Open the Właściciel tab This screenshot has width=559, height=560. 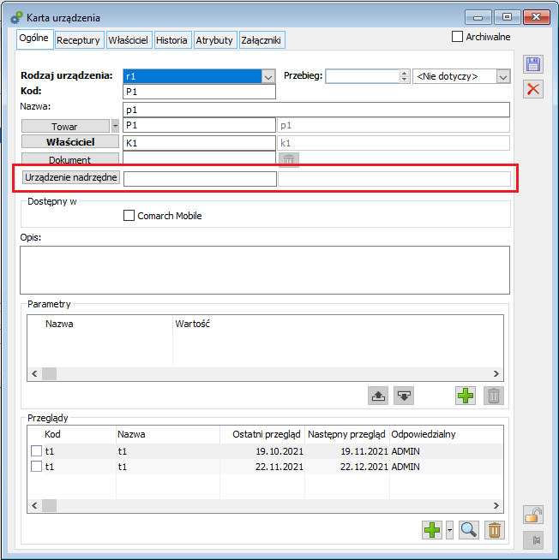pyautogui.click(x=128, y=40)
